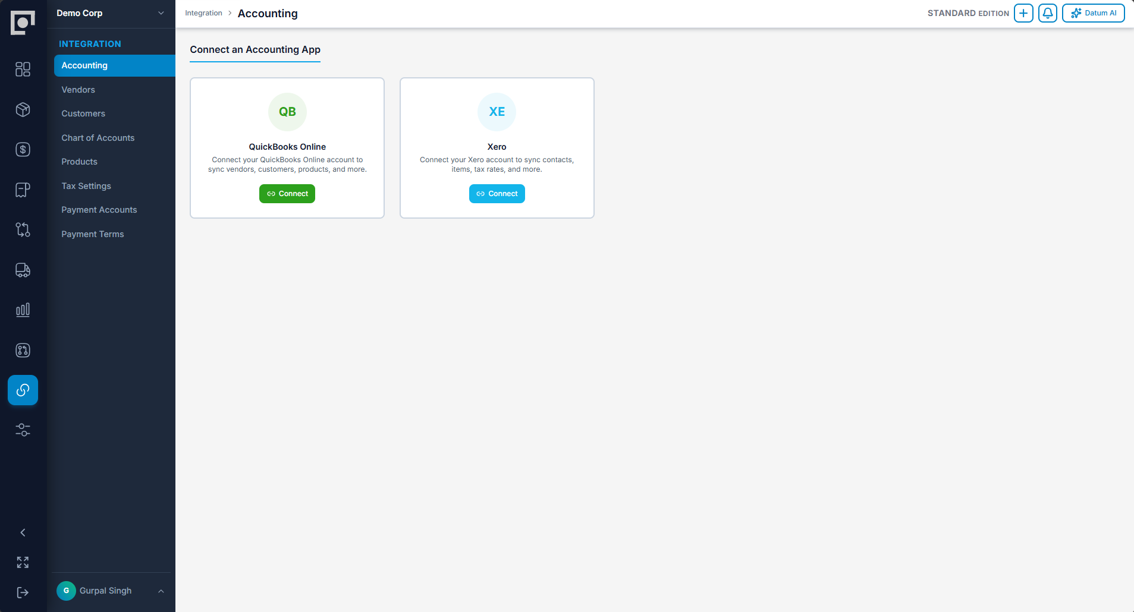Open the settings sliders icon in sidebar
The width and height of the screenshot is (1134, 612).
tap(23, 430)
